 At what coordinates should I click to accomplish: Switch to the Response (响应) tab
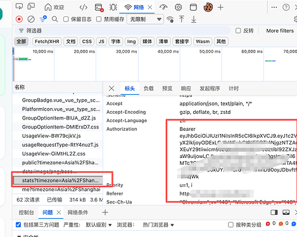click(x=186, y=88)
